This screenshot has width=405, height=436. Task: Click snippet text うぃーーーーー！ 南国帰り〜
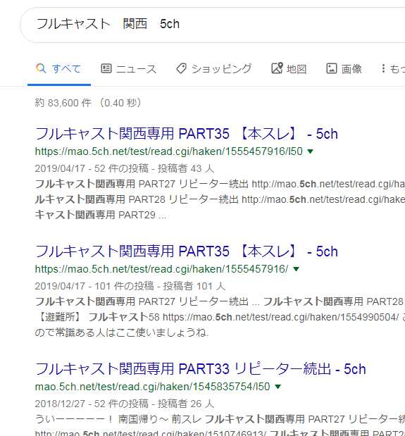click(x=101, y=419)
